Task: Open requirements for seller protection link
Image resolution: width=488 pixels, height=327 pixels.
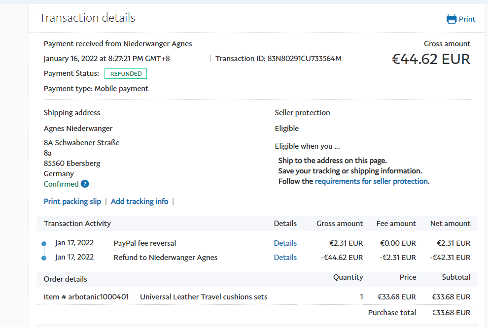Action: (x=371, y=181)
